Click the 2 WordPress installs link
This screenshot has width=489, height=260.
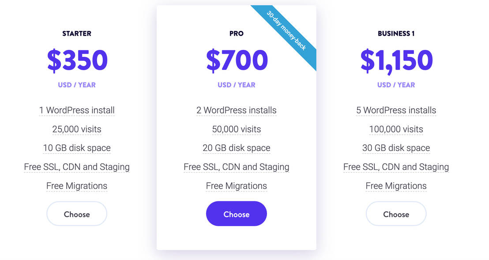tap(236, 110)
